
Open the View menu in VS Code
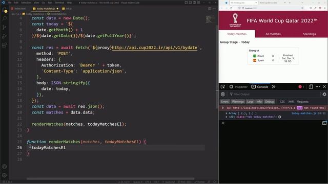click(36, 3)
